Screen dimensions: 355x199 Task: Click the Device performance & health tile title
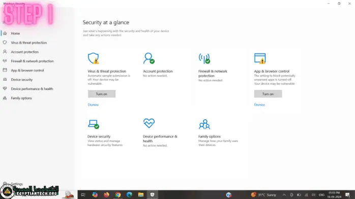(160, 139)
